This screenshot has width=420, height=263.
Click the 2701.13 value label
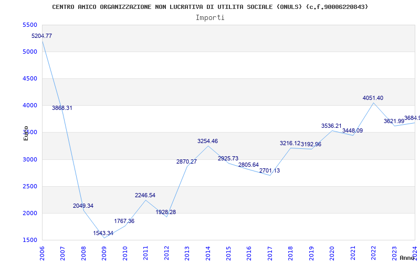269,170
